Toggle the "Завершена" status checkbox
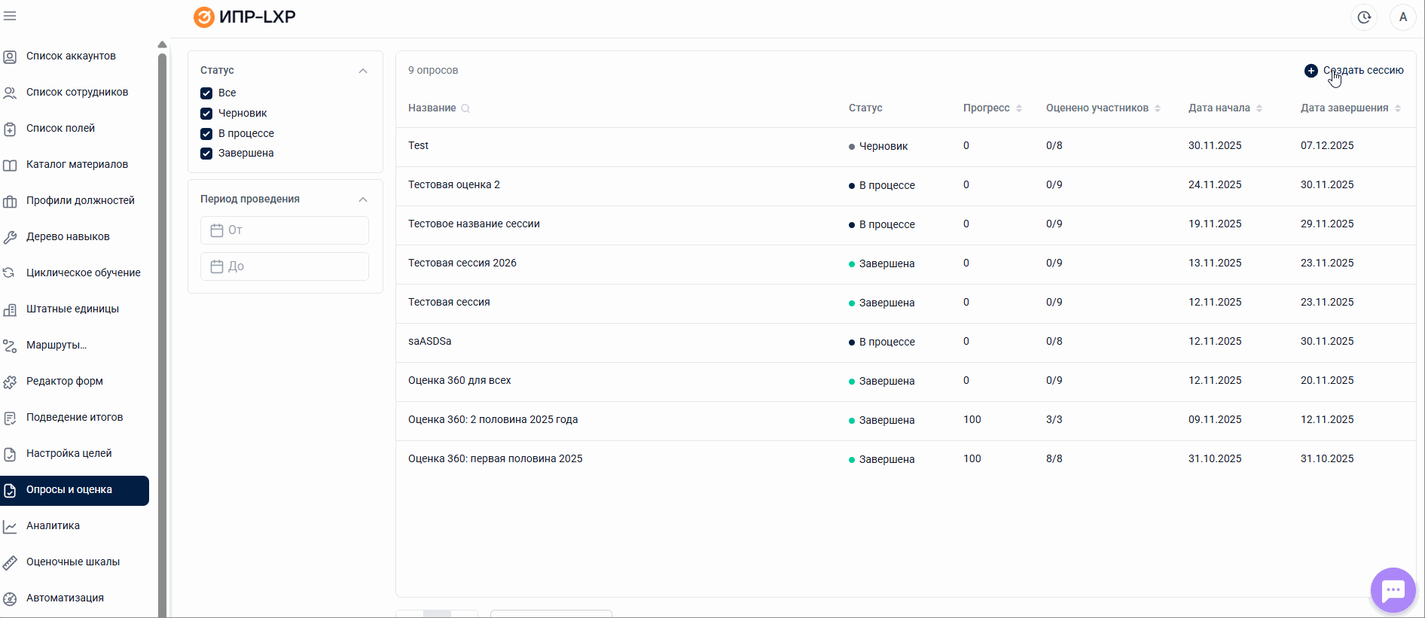The image size is (1425, 618). 206,154
